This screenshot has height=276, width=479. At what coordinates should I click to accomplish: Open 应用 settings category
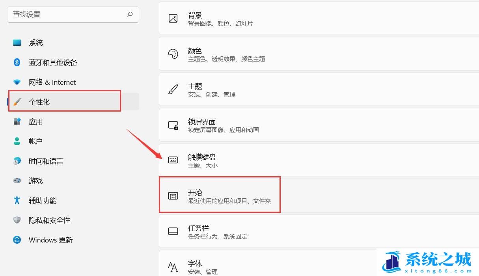pos(35,121)
